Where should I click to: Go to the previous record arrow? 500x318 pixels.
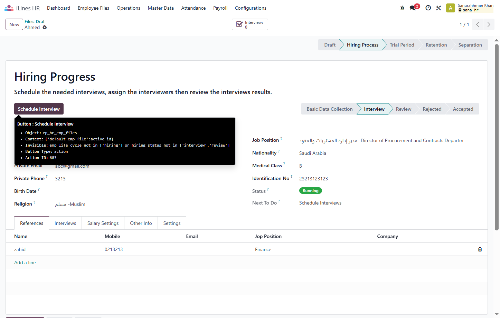click(478, 24)
